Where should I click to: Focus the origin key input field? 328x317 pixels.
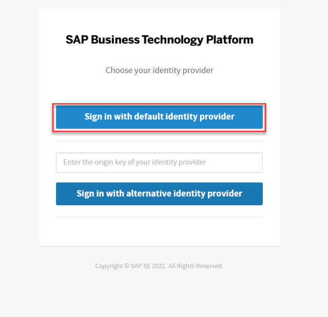tap(159, 163)
